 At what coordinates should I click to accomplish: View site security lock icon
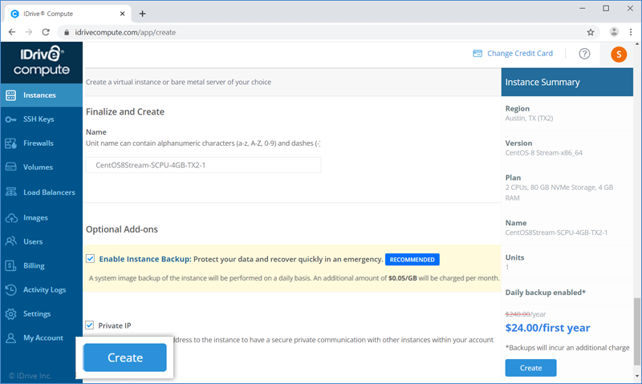67,32
